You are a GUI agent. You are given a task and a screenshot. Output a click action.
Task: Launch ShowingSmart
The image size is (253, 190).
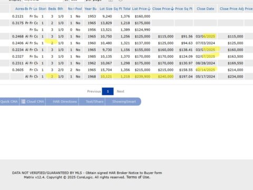coord(124,101)
